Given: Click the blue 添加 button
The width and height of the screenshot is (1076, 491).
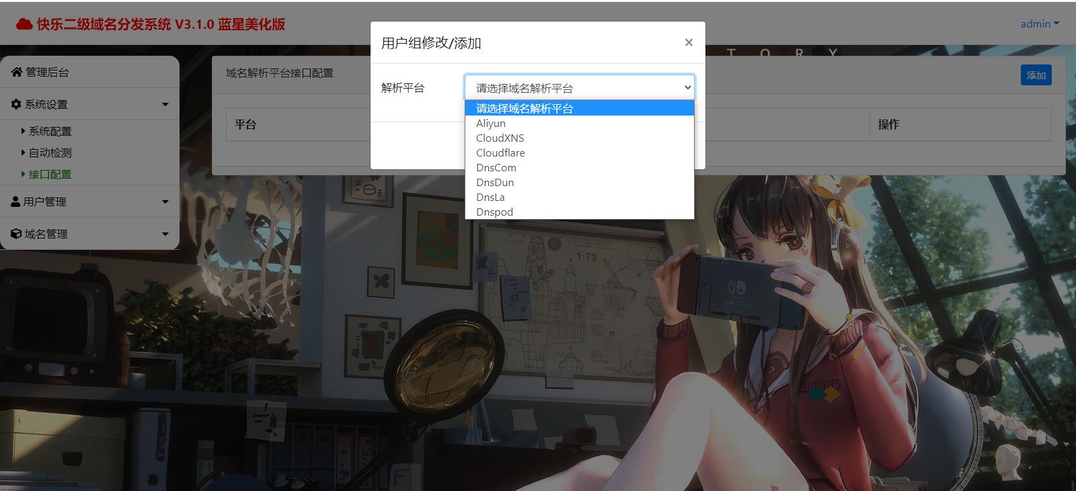Looking at the screenshot, I should (x=1036, y=75).
